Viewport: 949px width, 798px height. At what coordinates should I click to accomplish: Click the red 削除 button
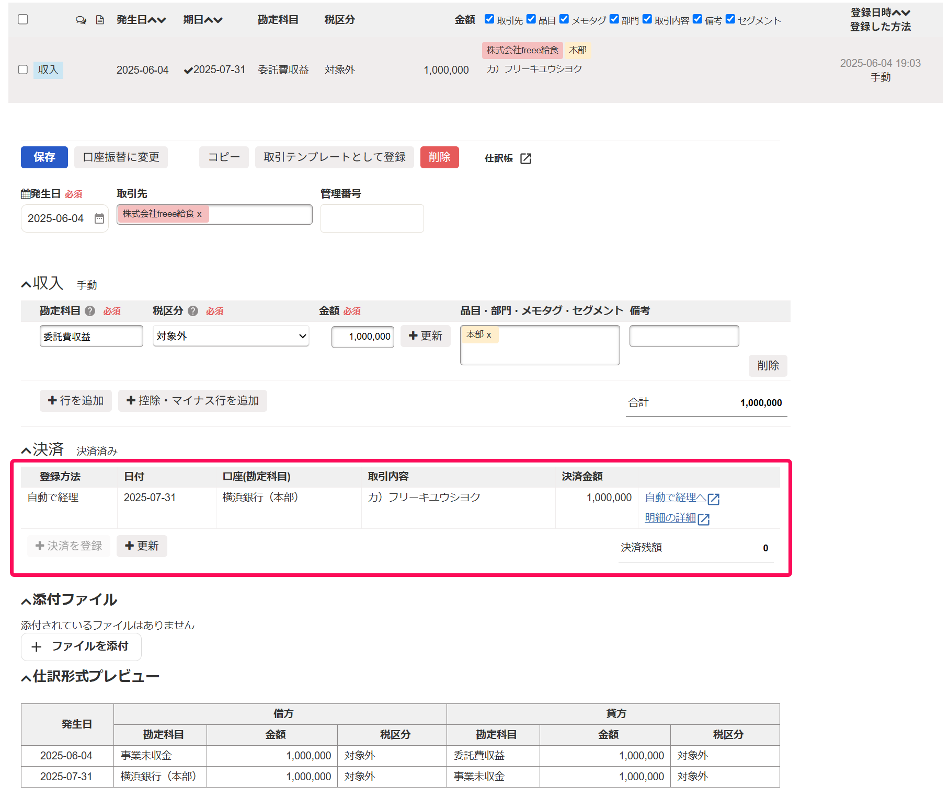point(440,157)
